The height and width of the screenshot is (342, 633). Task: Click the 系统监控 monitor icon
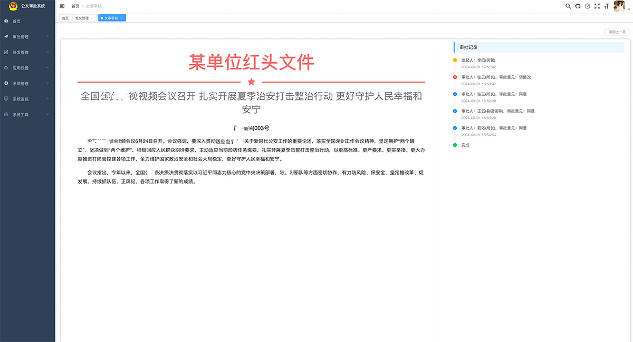(6, 99)
